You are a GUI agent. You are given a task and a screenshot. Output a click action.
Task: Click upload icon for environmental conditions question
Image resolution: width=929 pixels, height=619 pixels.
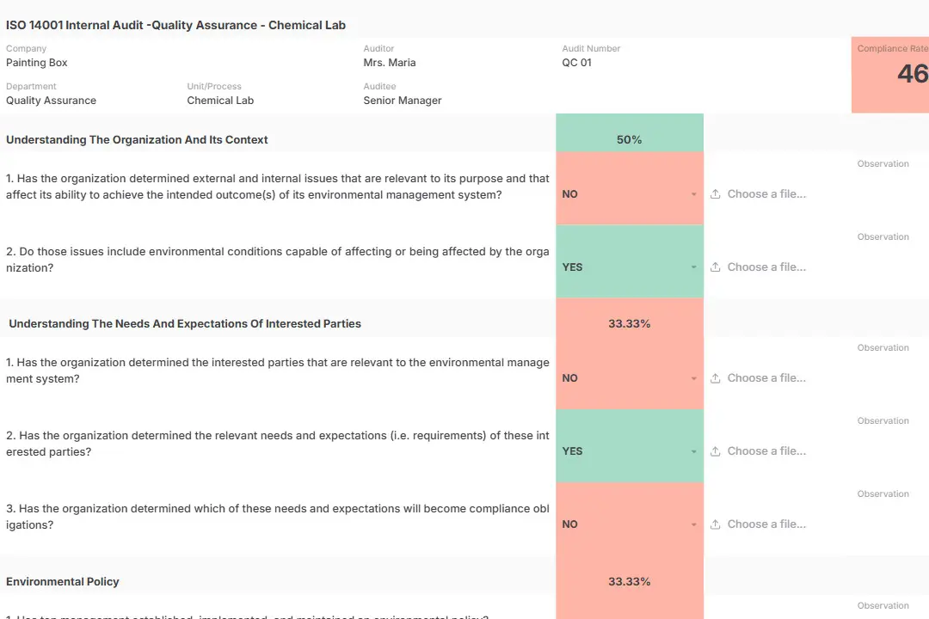coord(715,267)
